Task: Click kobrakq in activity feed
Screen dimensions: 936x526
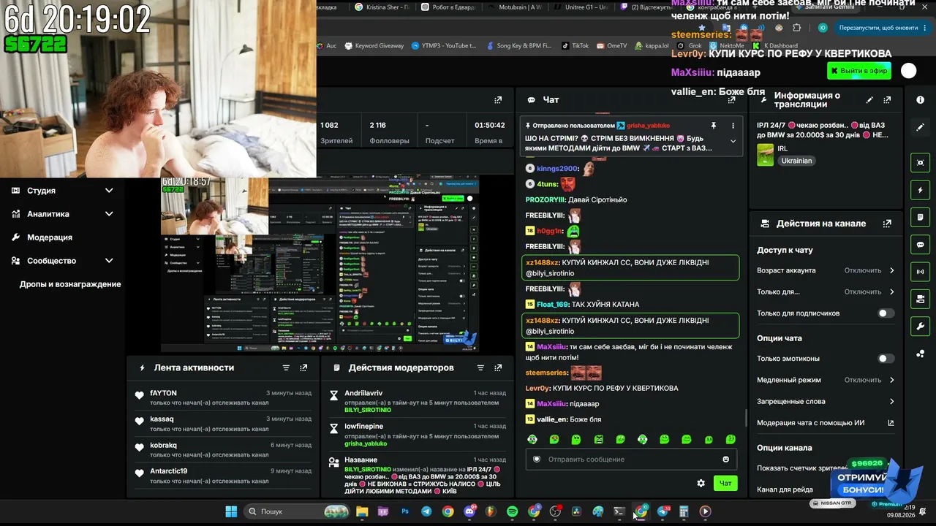Action: click(x=163, y=446)
